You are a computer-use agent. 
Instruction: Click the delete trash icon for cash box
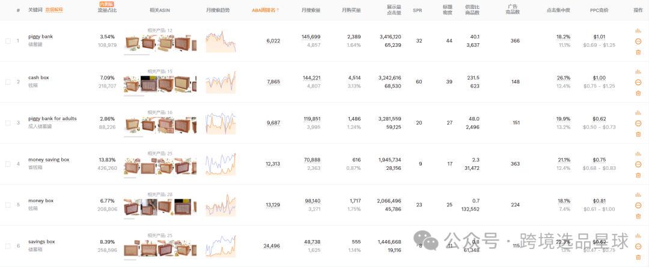click(638, 93)
